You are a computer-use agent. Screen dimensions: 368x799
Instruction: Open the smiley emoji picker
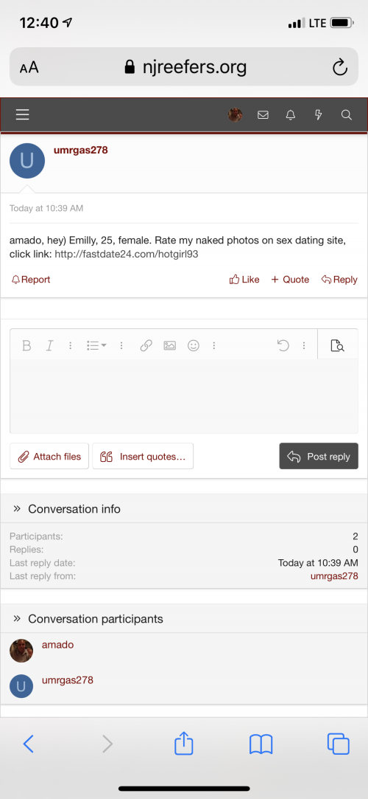pyautogui.click(x=193, y=346)
